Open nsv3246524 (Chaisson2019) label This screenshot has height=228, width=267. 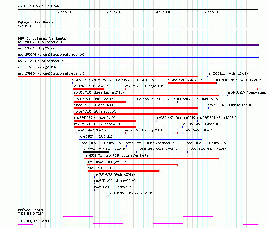point(40,61)
